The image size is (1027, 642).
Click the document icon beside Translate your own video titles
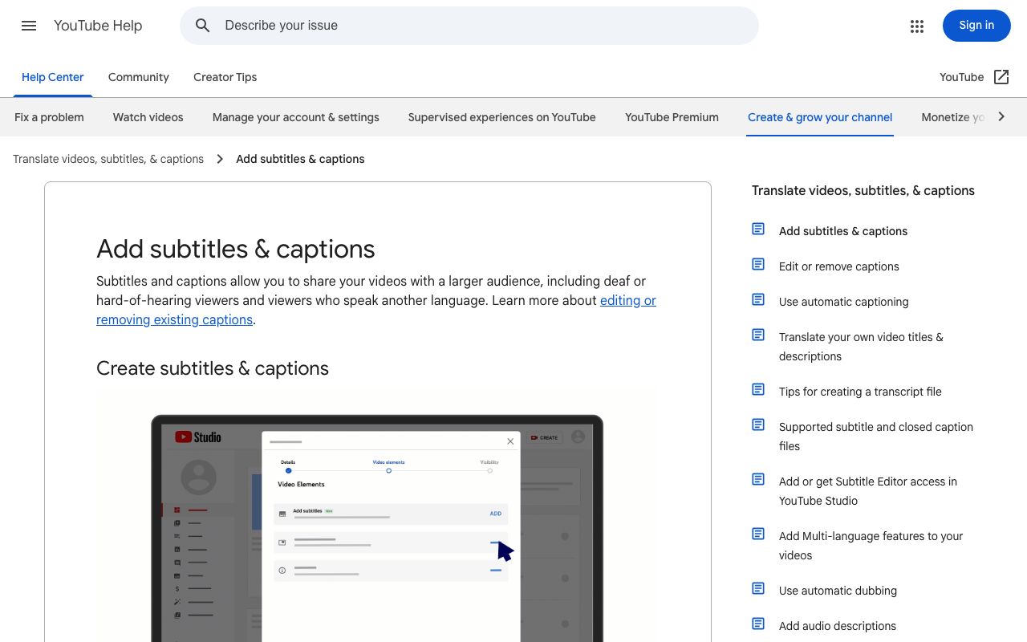pyautogui.click(x=758, y=335)
